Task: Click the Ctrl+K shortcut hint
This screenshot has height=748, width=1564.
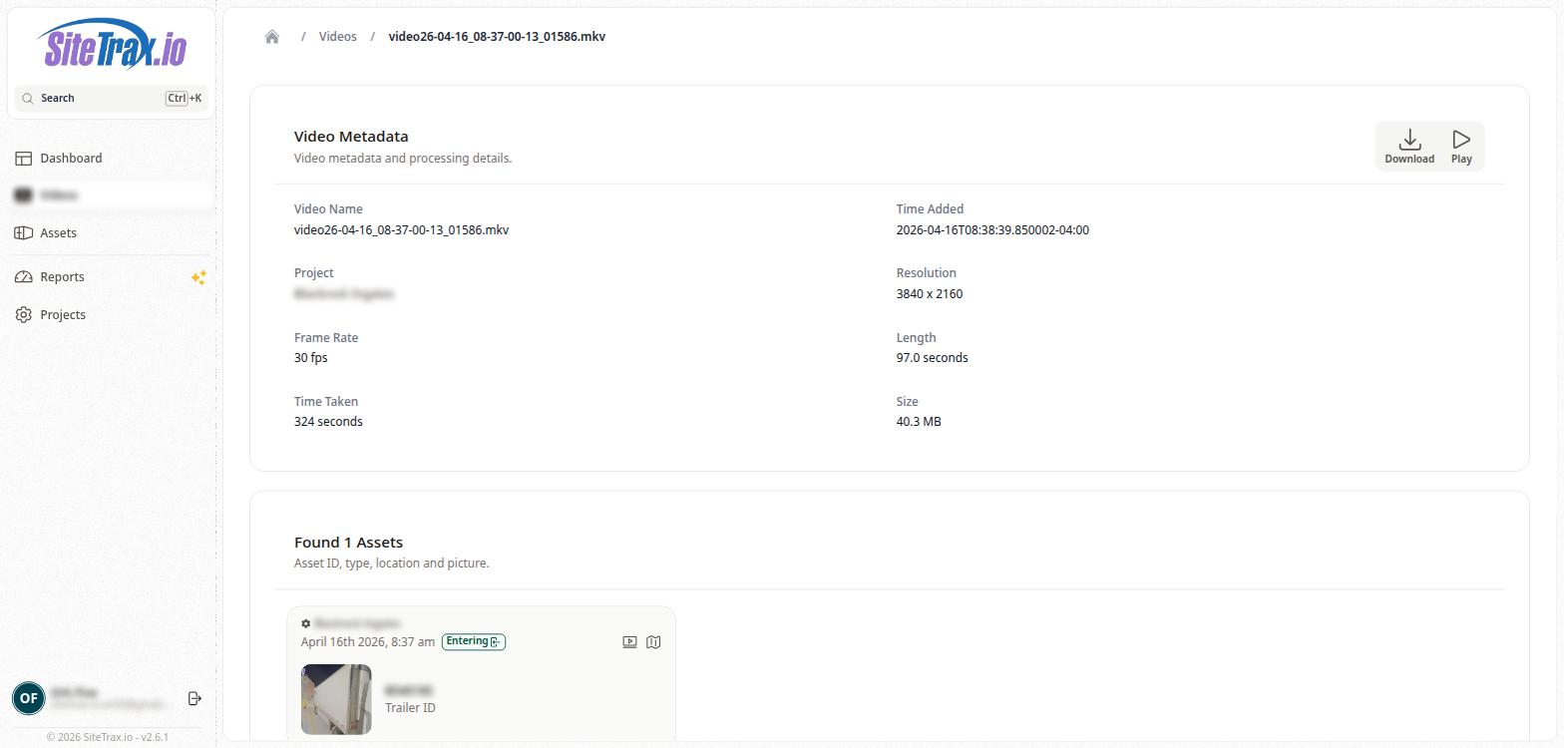Action: (x=185, y=98)
